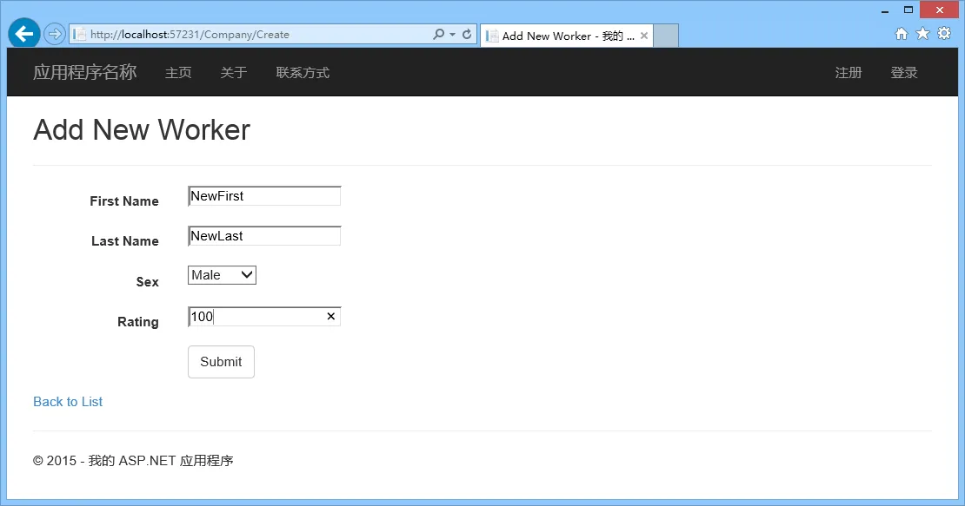
Task: Open the 联系方式 navigation item
Action: (x=303, y=72)
